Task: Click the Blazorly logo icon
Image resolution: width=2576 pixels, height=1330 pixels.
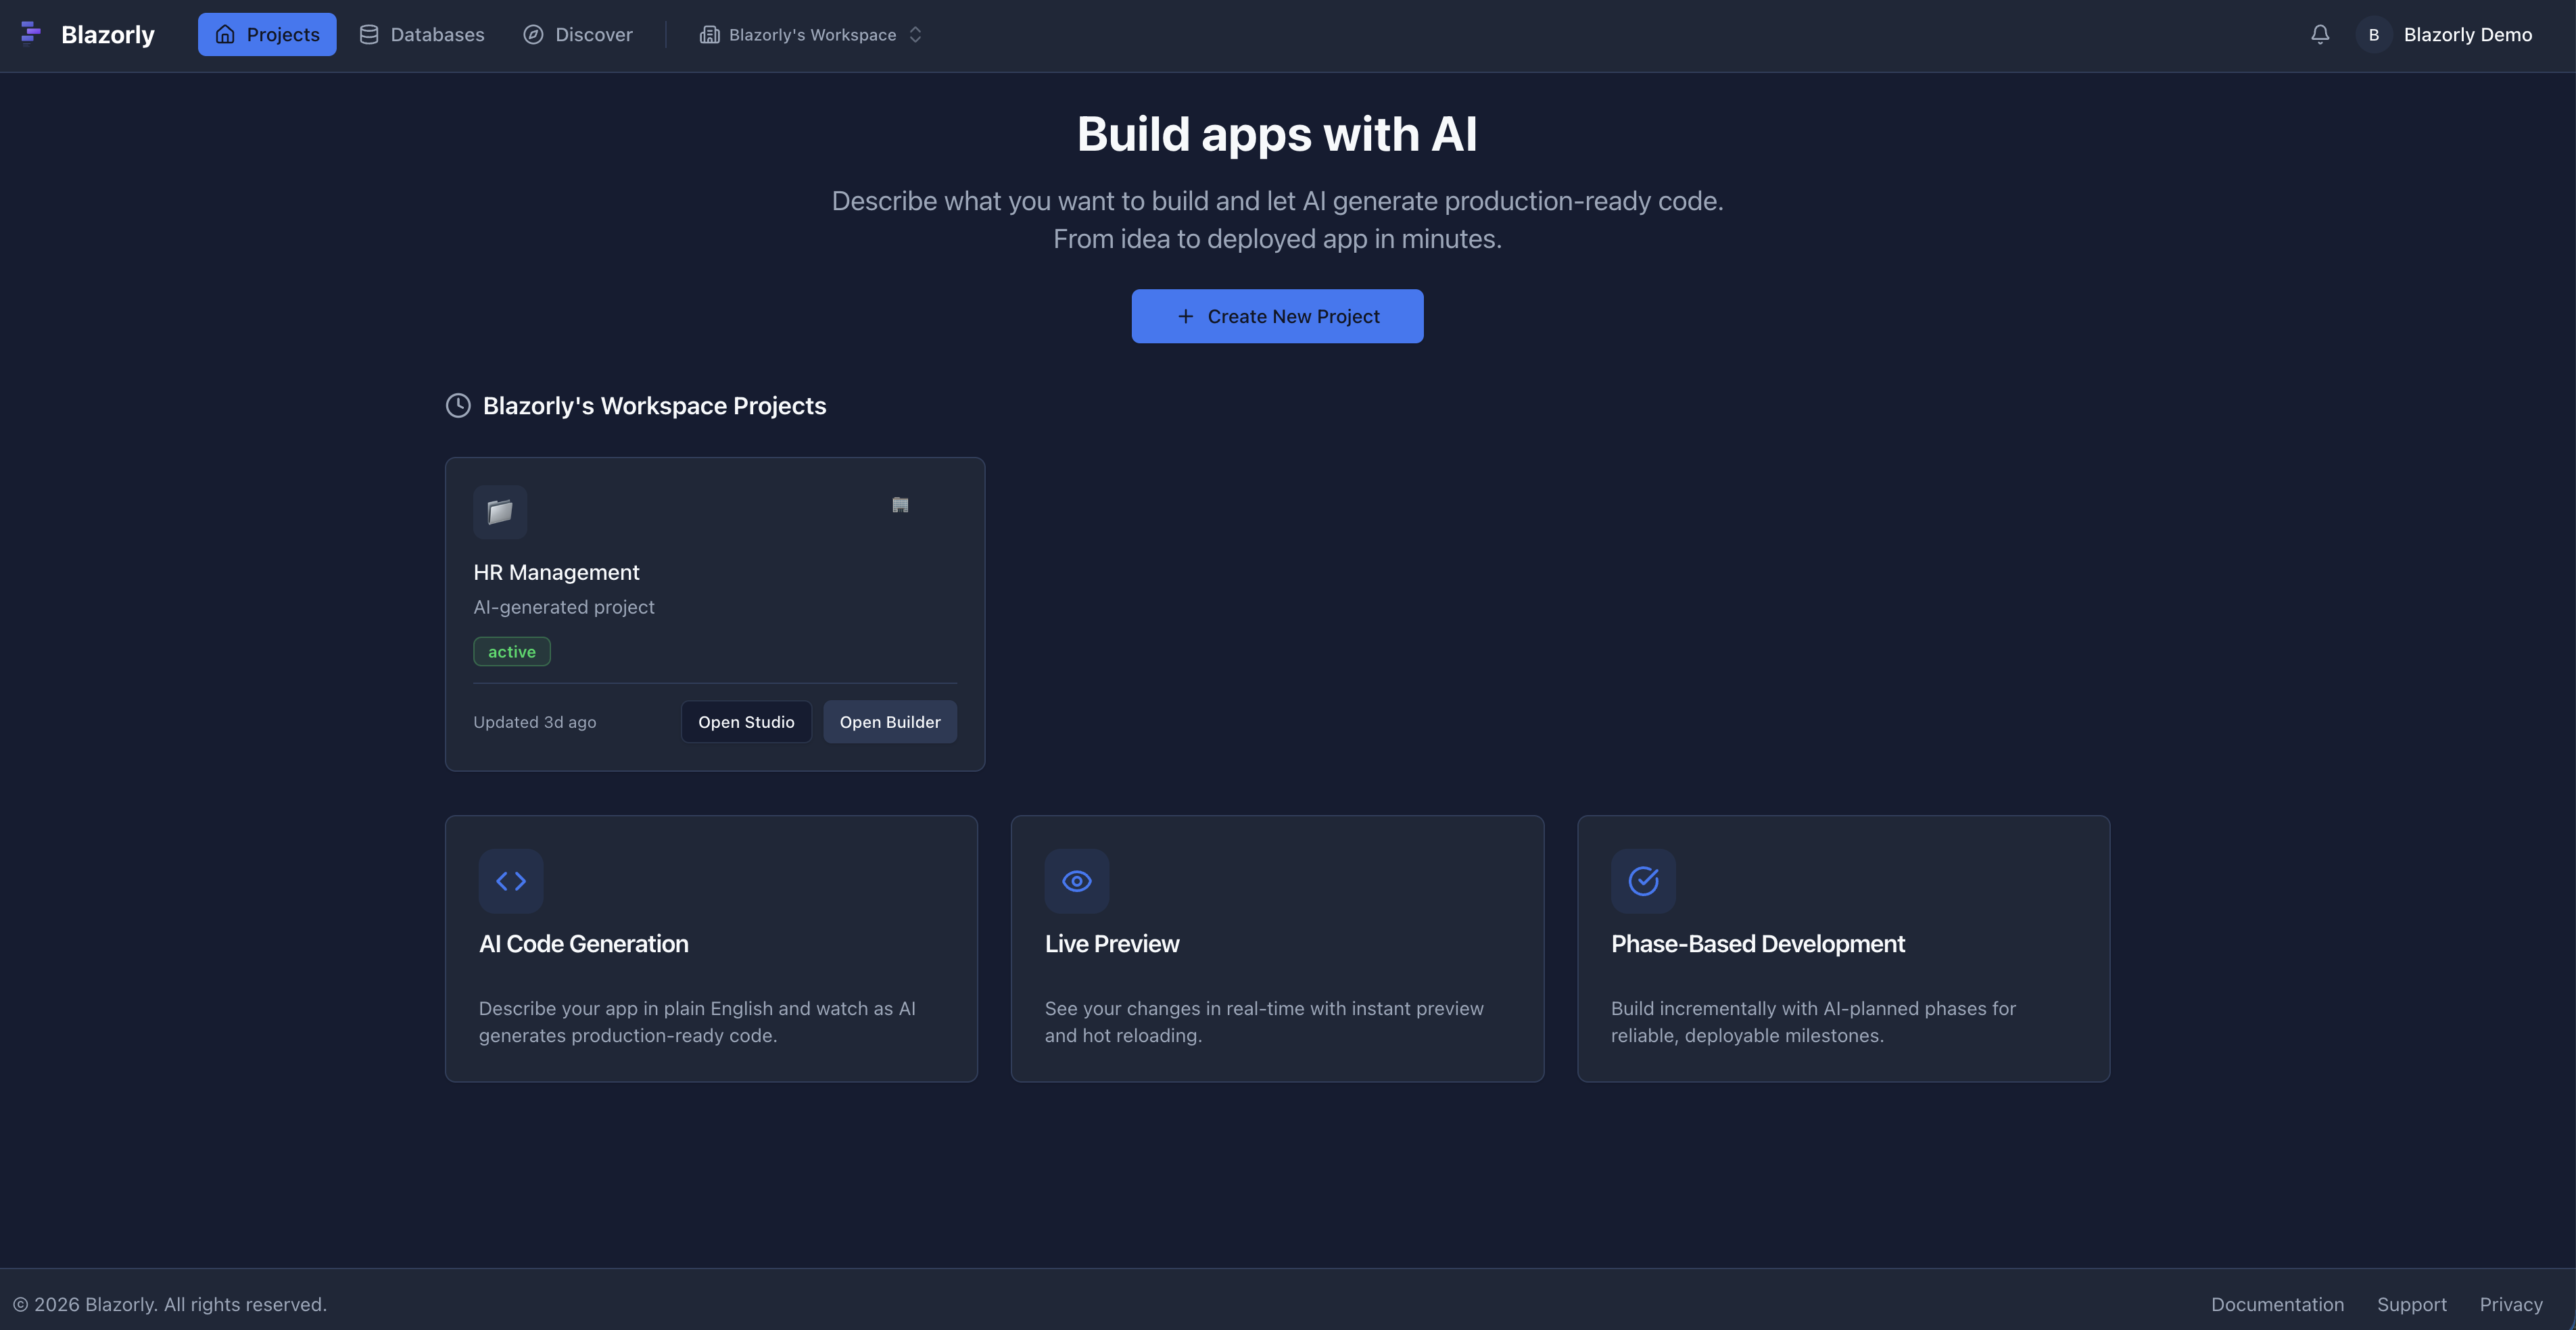Action: 31,34
